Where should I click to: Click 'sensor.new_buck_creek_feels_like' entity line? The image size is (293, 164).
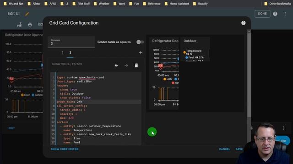pyautogui.click(x=96, y=134)
